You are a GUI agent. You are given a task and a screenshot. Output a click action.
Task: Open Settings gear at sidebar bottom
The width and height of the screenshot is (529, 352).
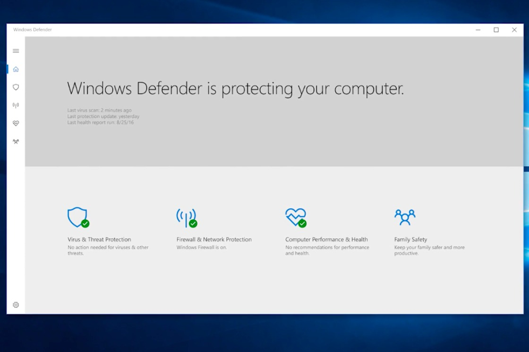click(x=16, y=305)
